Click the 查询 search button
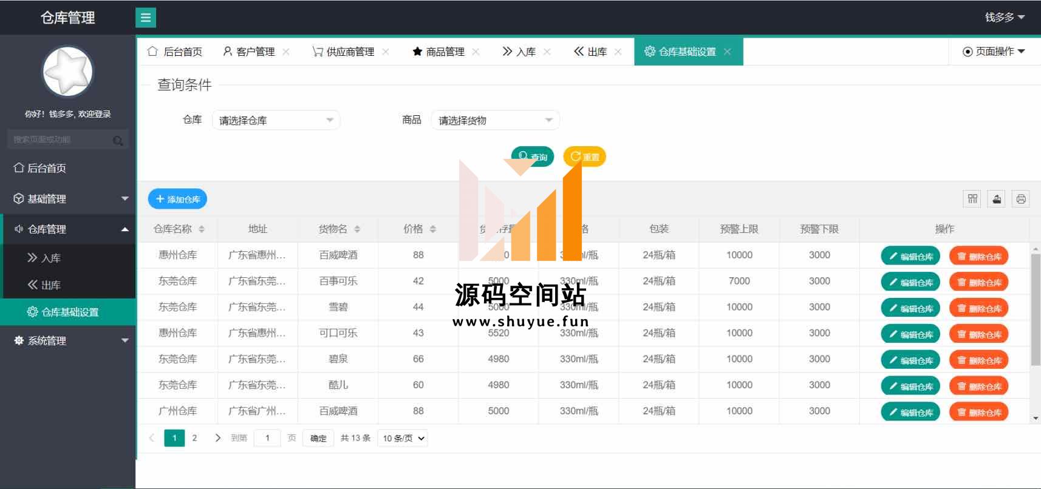This screenshot has width=1041, height=489. pyautogui.click(x=533, y=157)
